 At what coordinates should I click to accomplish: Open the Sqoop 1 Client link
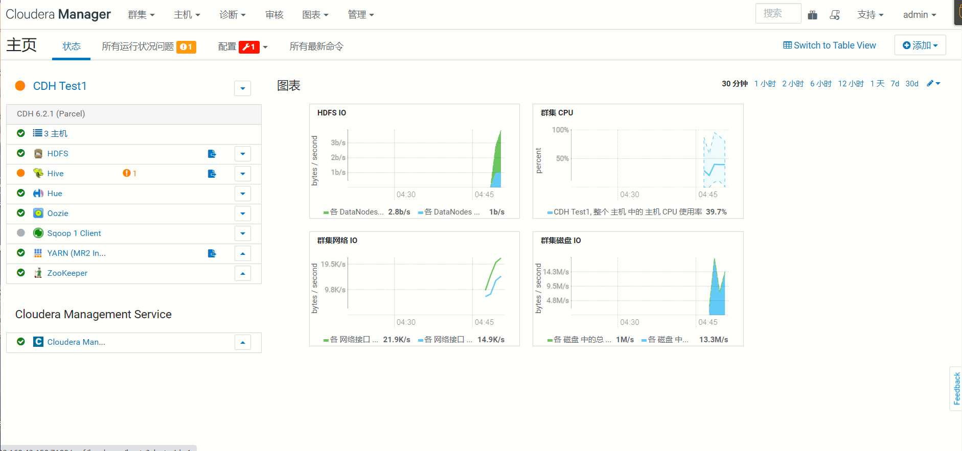point(74,233)
